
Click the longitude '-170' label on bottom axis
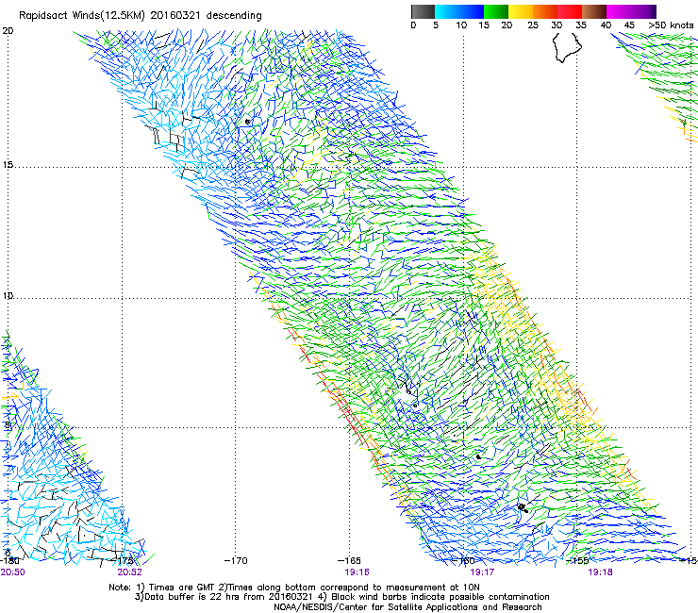(x=236, y=560)
